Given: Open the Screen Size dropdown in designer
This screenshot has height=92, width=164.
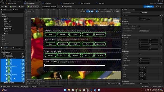Looking at the screenshot, I should 109,11.
